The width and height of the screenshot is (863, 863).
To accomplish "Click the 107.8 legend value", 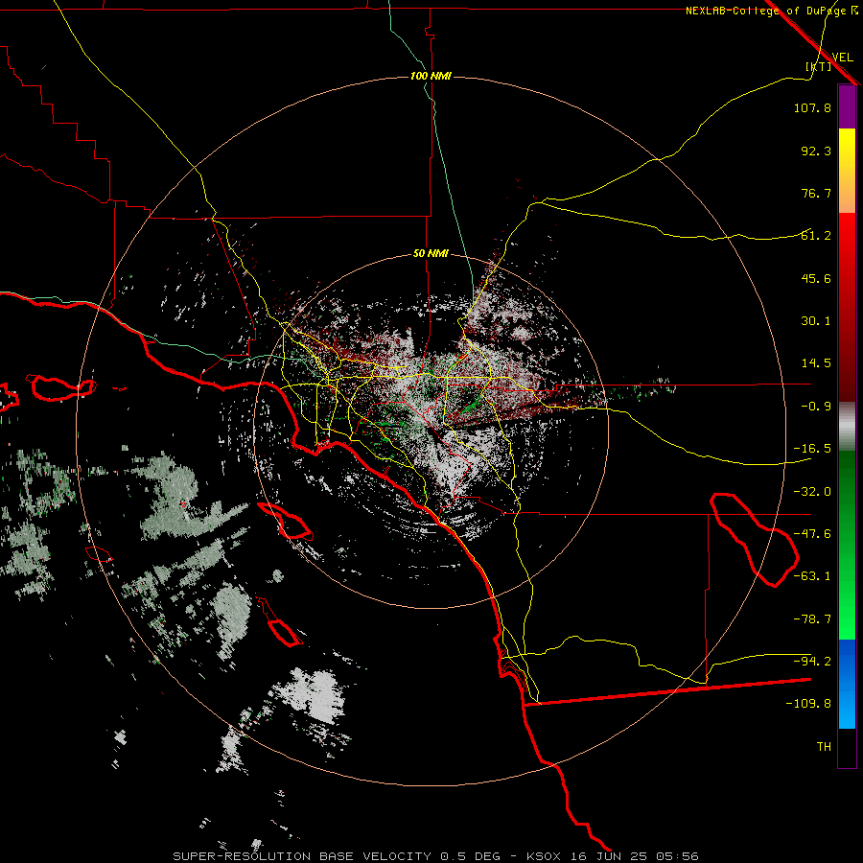I will tap(812, 107).
